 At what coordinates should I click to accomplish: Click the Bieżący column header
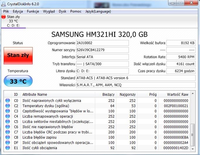(105, 95)
